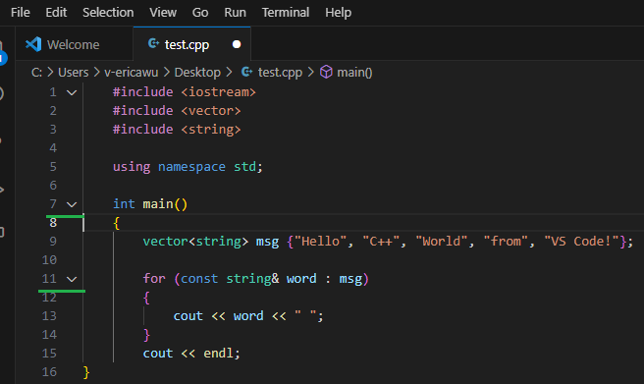Open the File menu
The image size is (644, 384).
click(x=20, y=13)
